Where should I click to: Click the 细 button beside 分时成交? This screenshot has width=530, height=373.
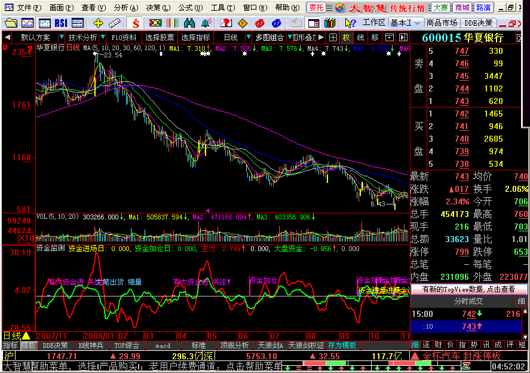coord(521,301)
